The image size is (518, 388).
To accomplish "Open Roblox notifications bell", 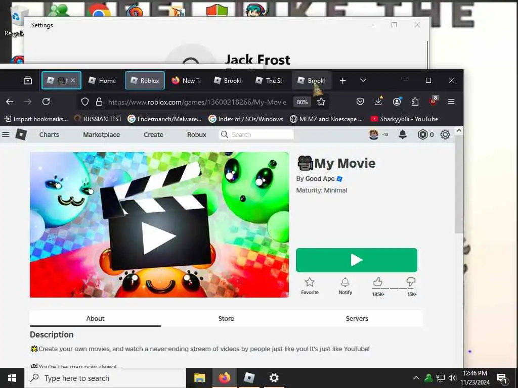I will tap(402, 134).
